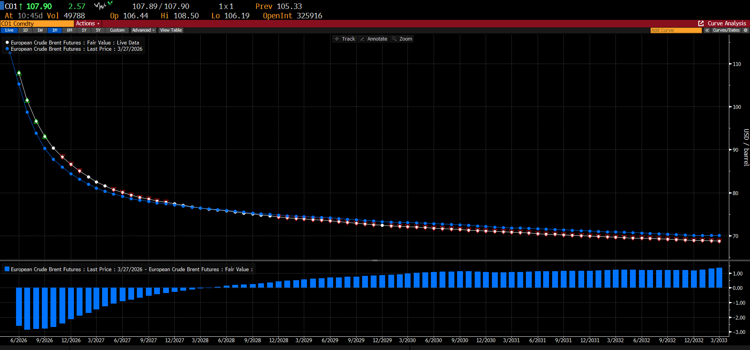This screenshot has width=750, height=350.
Task: Click the white Fair Value legend marker
Action: tap(7, 43)
